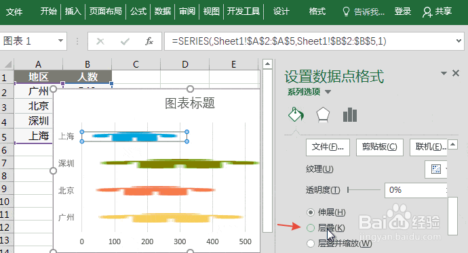Open Insert Function fx dialog

point(149,41)
